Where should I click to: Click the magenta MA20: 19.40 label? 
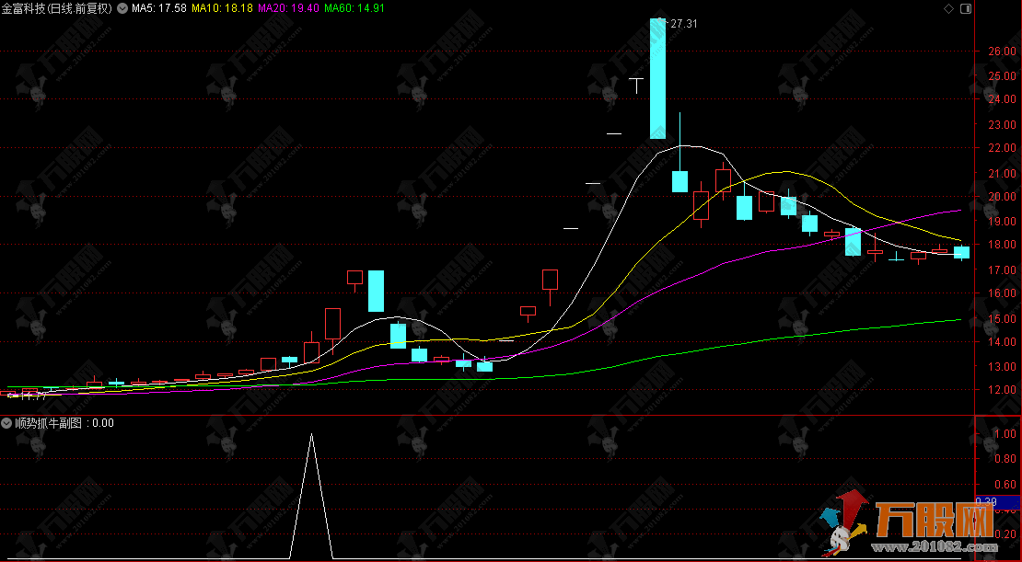(288, 8)
